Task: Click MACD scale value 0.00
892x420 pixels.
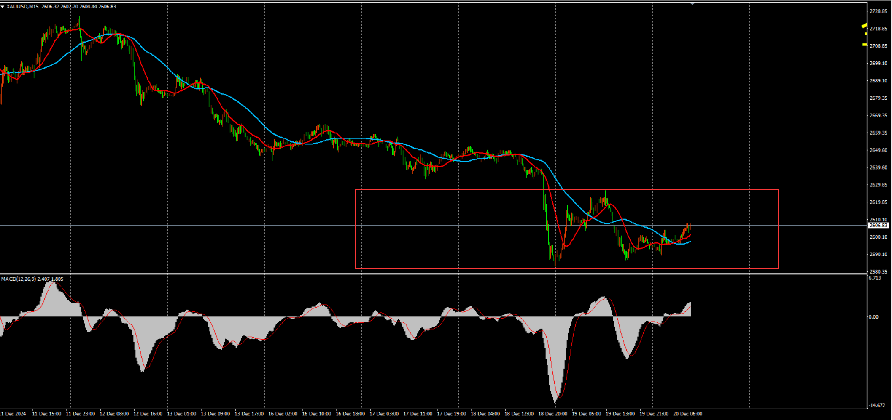Action: click(873, 317)
